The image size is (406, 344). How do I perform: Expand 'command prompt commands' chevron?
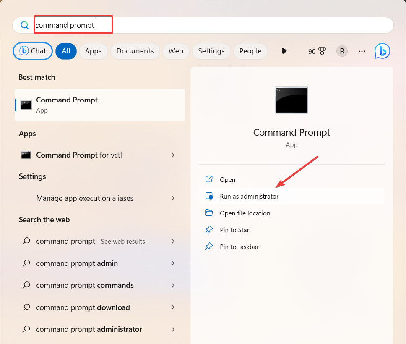(173, 285)
